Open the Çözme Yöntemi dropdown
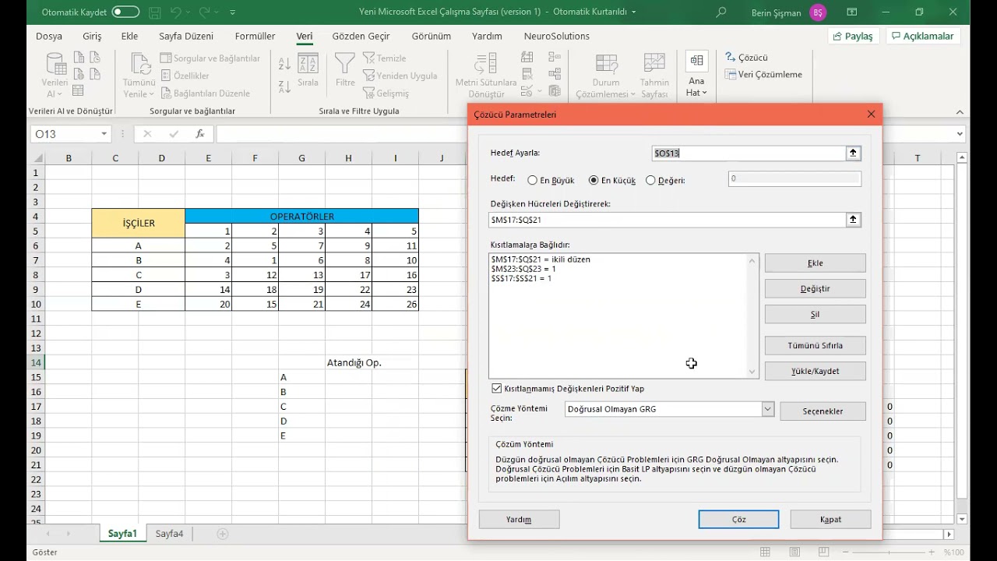The height and width of the screenshot is (561, 997). coord(767,409)
